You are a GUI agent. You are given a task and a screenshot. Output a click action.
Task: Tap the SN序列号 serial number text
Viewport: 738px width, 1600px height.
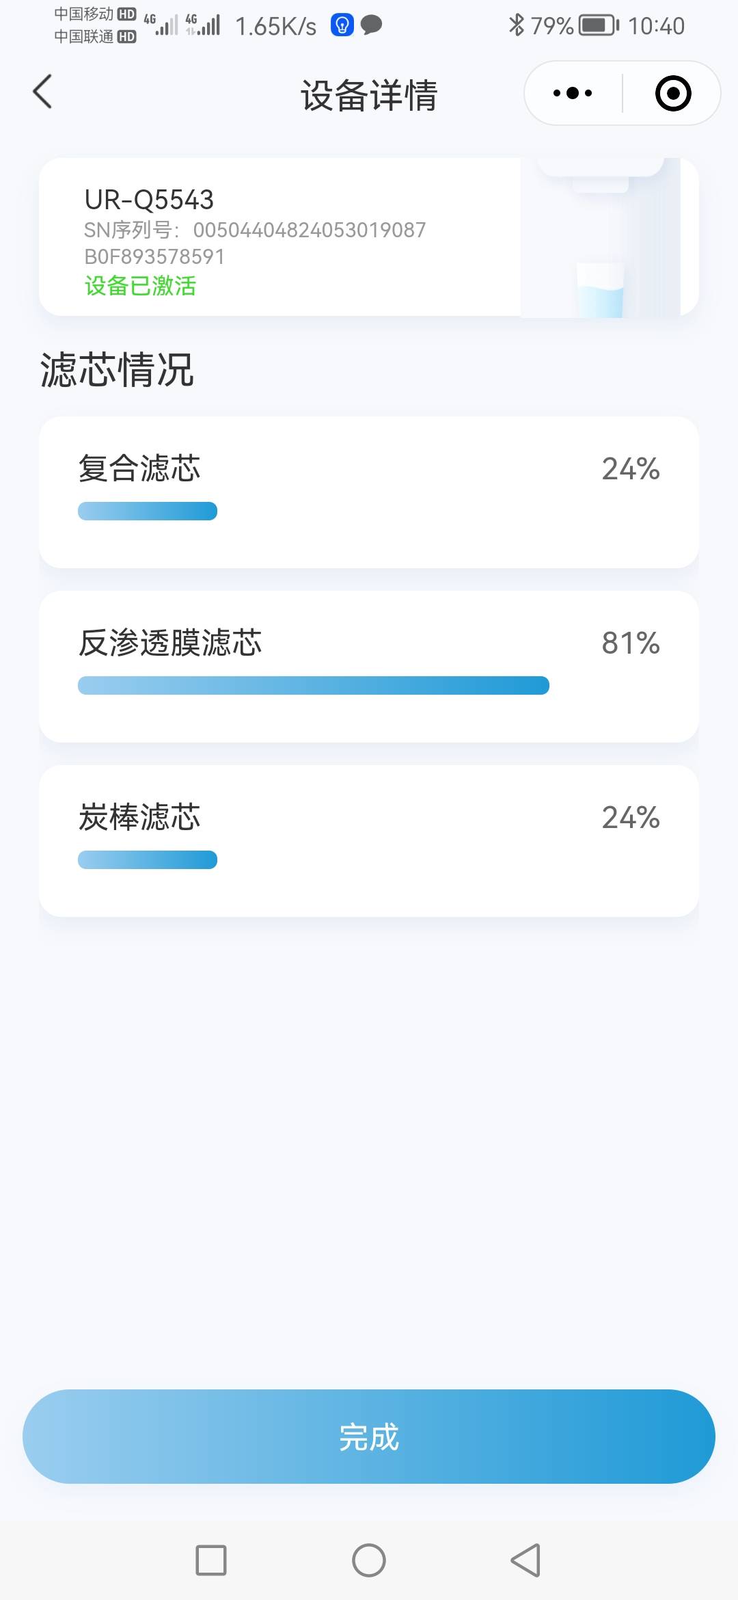click(254, 230)
